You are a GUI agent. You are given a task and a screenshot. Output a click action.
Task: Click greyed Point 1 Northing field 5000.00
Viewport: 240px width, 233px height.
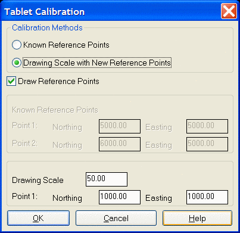[120, 126]
